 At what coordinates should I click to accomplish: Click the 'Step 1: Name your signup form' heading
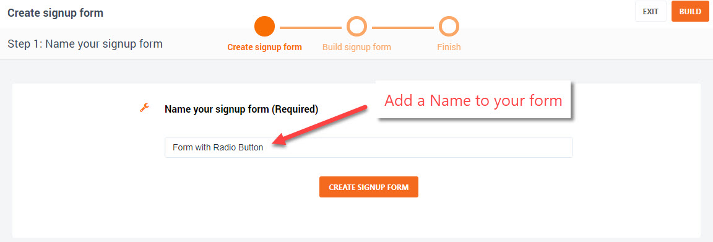(85, 44)
